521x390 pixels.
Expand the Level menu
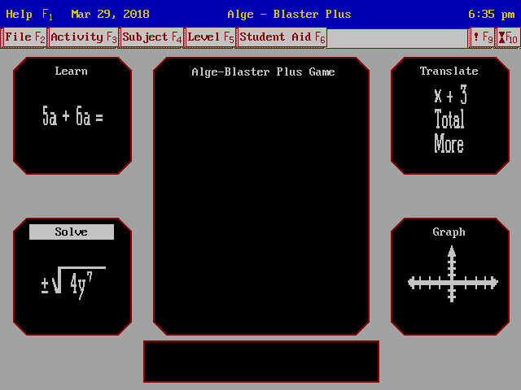pos(211,37)
